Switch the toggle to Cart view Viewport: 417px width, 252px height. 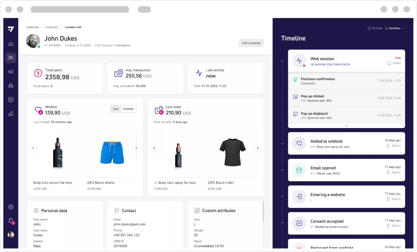point(116,109)
